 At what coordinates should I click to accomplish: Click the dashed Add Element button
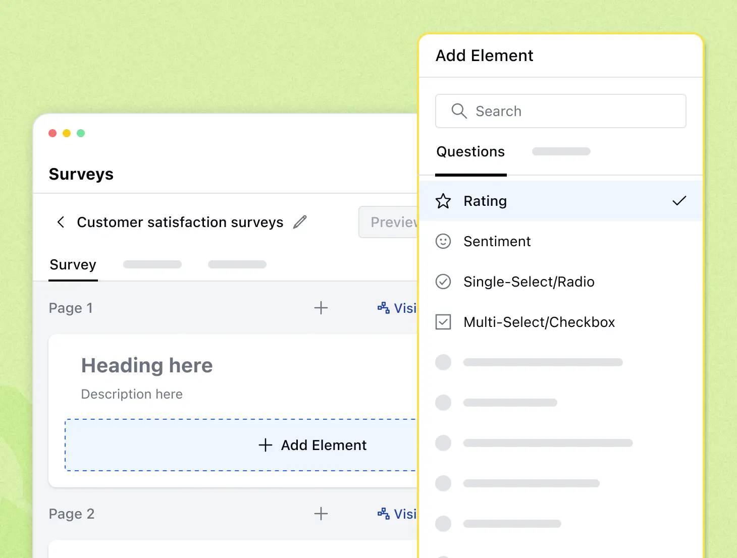pos(241,445)
